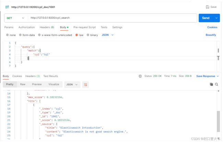Select the none body type radio
223x142 pixels.
[x=8, y=35]
